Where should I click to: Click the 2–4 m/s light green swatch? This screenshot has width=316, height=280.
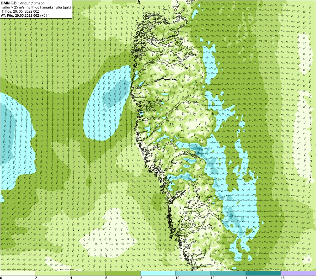pyautogui.click(x=52, y=273)
